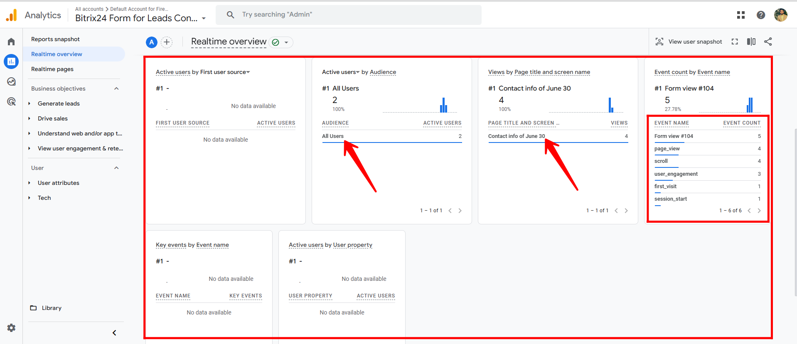Click the search Analytics input field
797x344 pixels.
click(x=348, y=15)
